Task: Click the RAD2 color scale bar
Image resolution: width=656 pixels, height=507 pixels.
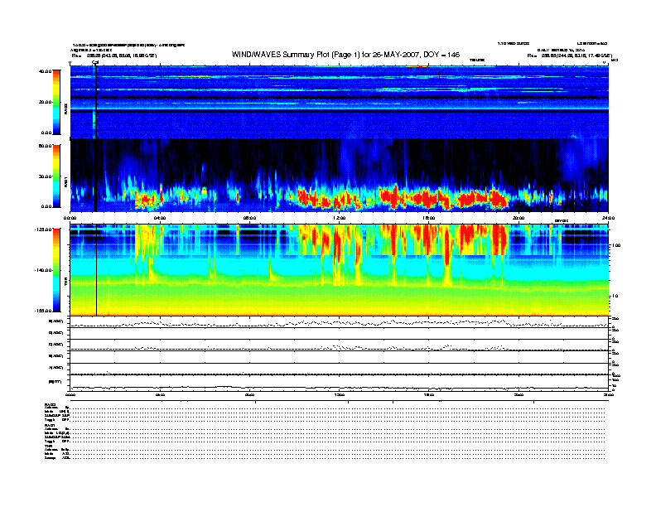Action: [x=56, y=103]
